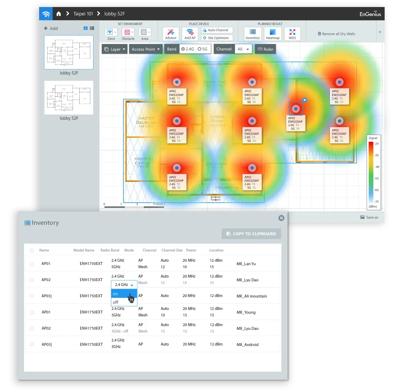The height and width of the screenshot is (390, 393).
Task: Switch floor plans to grid view
Action: pyautogui.click(x=86, y=28)
